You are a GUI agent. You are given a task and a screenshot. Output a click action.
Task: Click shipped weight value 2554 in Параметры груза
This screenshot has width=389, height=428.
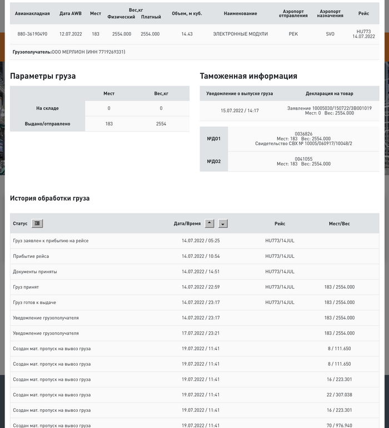click(x=161, y=124)
